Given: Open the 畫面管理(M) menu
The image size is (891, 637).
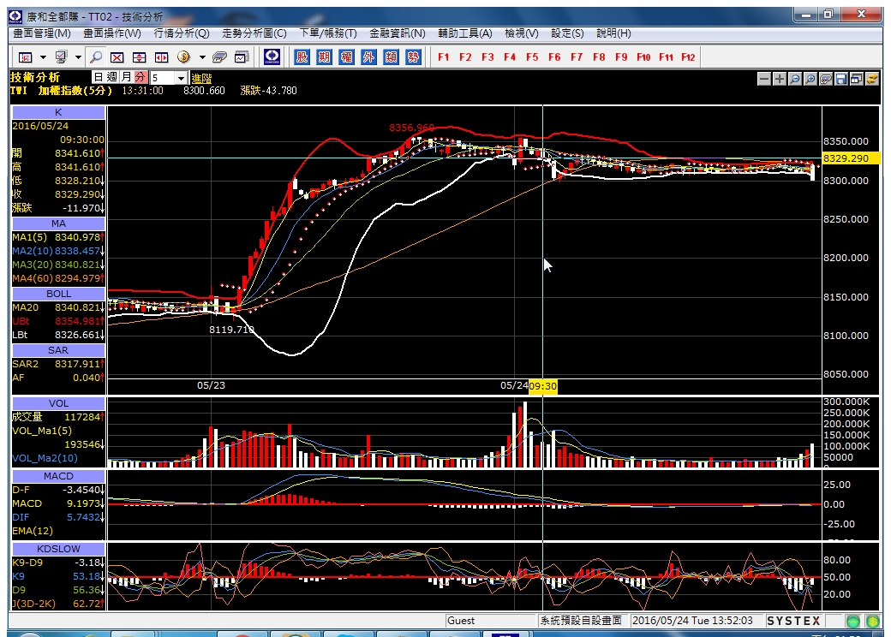Looking at the screenshot, I should [x=42, y=33].
